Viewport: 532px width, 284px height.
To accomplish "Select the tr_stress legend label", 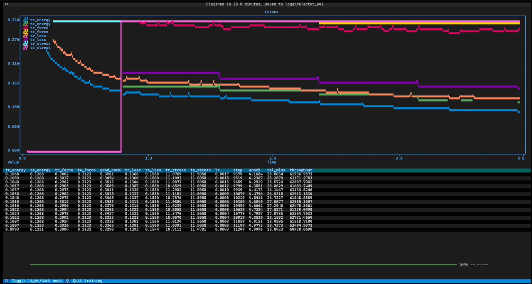I will click(40, 44).
